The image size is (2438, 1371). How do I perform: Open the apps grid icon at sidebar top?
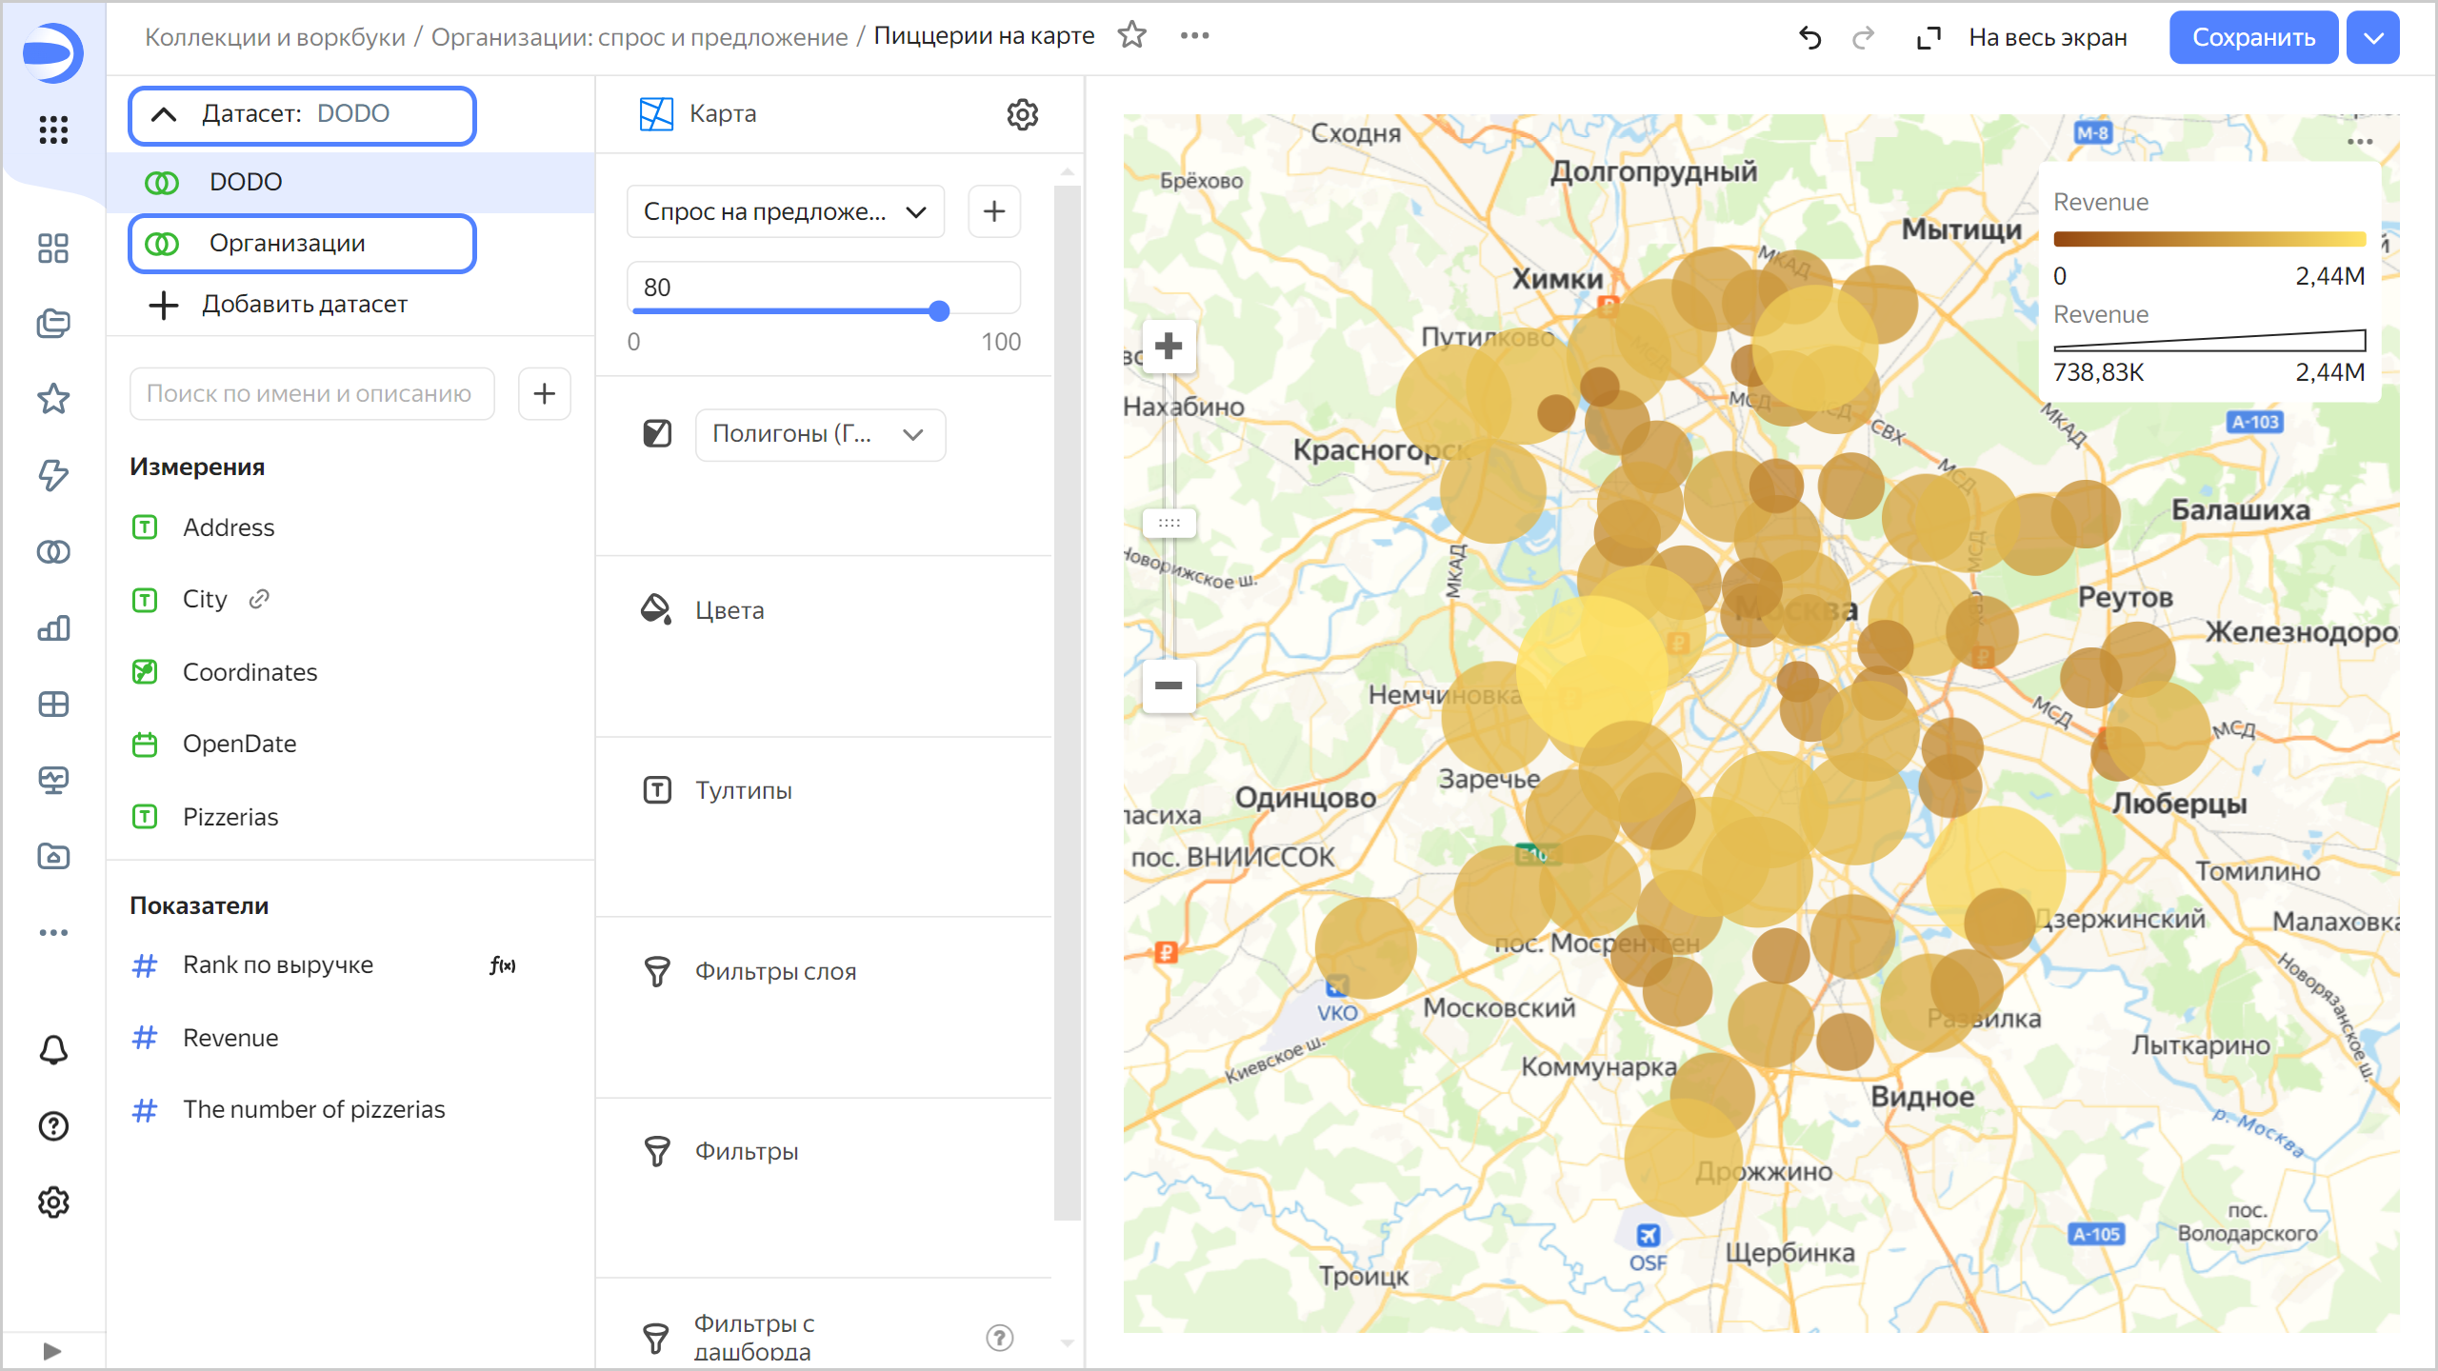tap(53, 131)
